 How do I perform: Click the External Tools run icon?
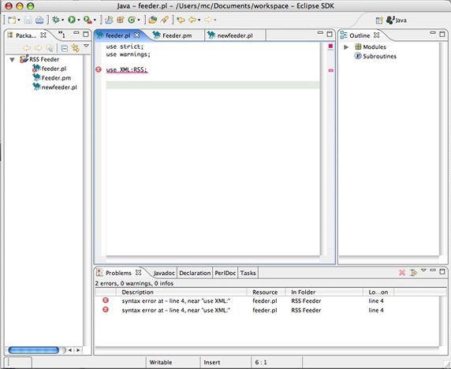point(88,20)
